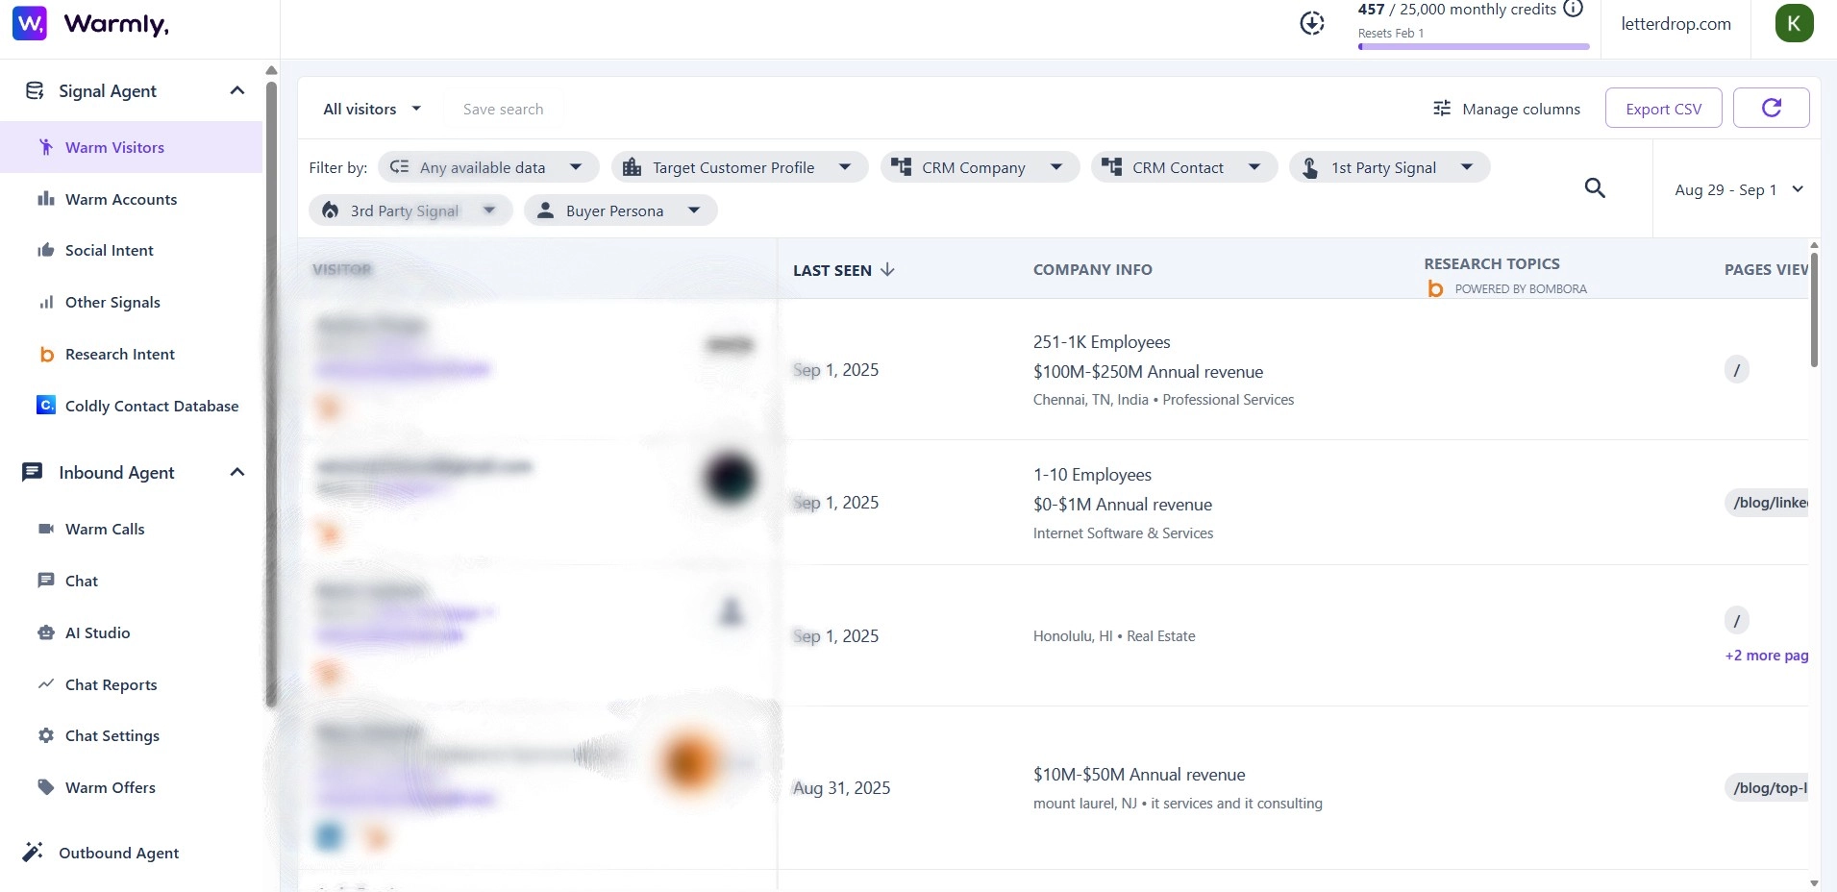Click the Other Signals bars icon
The image size is (1837, 892).
point(45,302)
